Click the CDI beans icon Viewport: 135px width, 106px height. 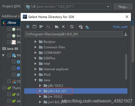[x=14, y=81]
